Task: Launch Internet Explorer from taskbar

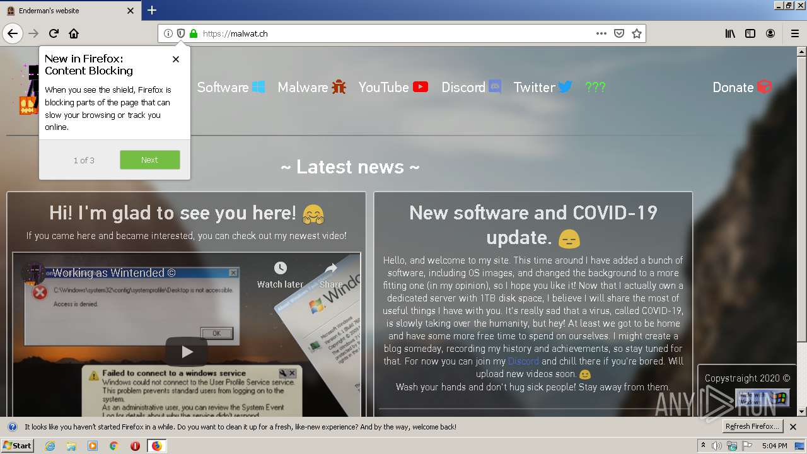Action: click(50, 446)
